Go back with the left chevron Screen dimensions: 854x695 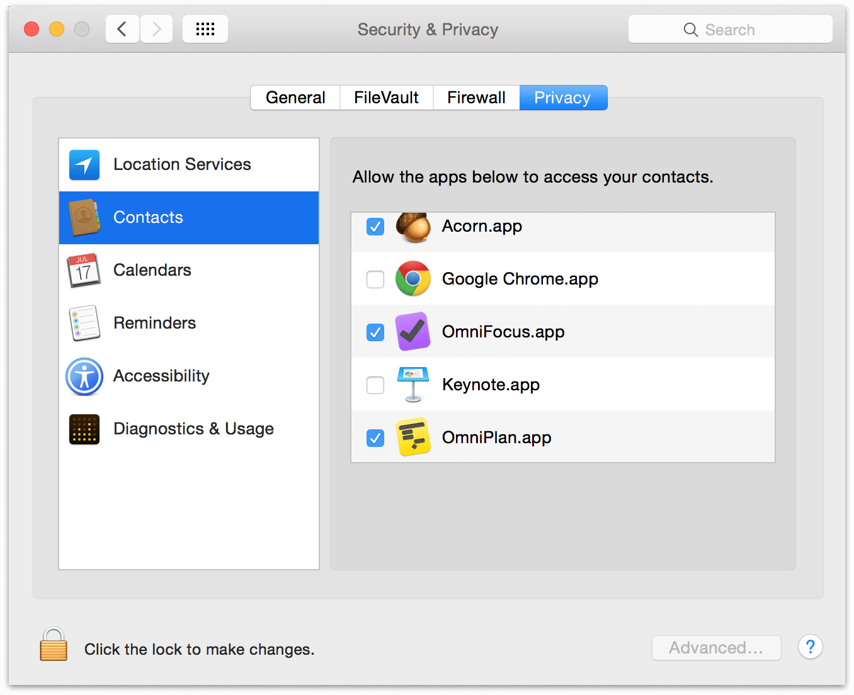(122, 29)
